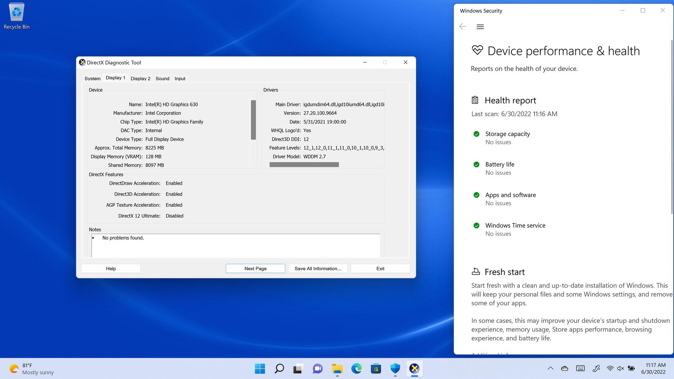The height and width of the screenshot is (379, 674).
Task: Show hidden tray icons chevron
Action: tap(550, 368)
